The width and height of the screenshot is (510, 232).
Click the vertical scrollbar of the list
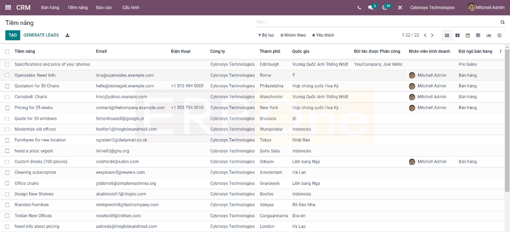[x=508, y=121]
